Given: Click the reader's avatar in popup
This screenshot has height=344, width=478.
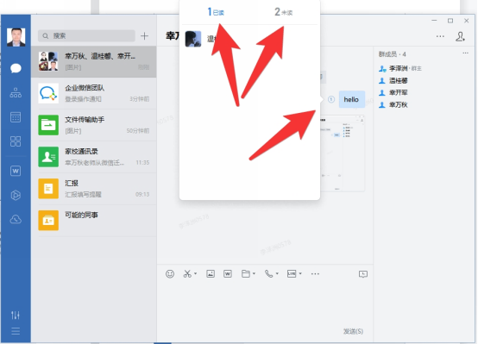Looking at the screenshot, I should point(193,39).
